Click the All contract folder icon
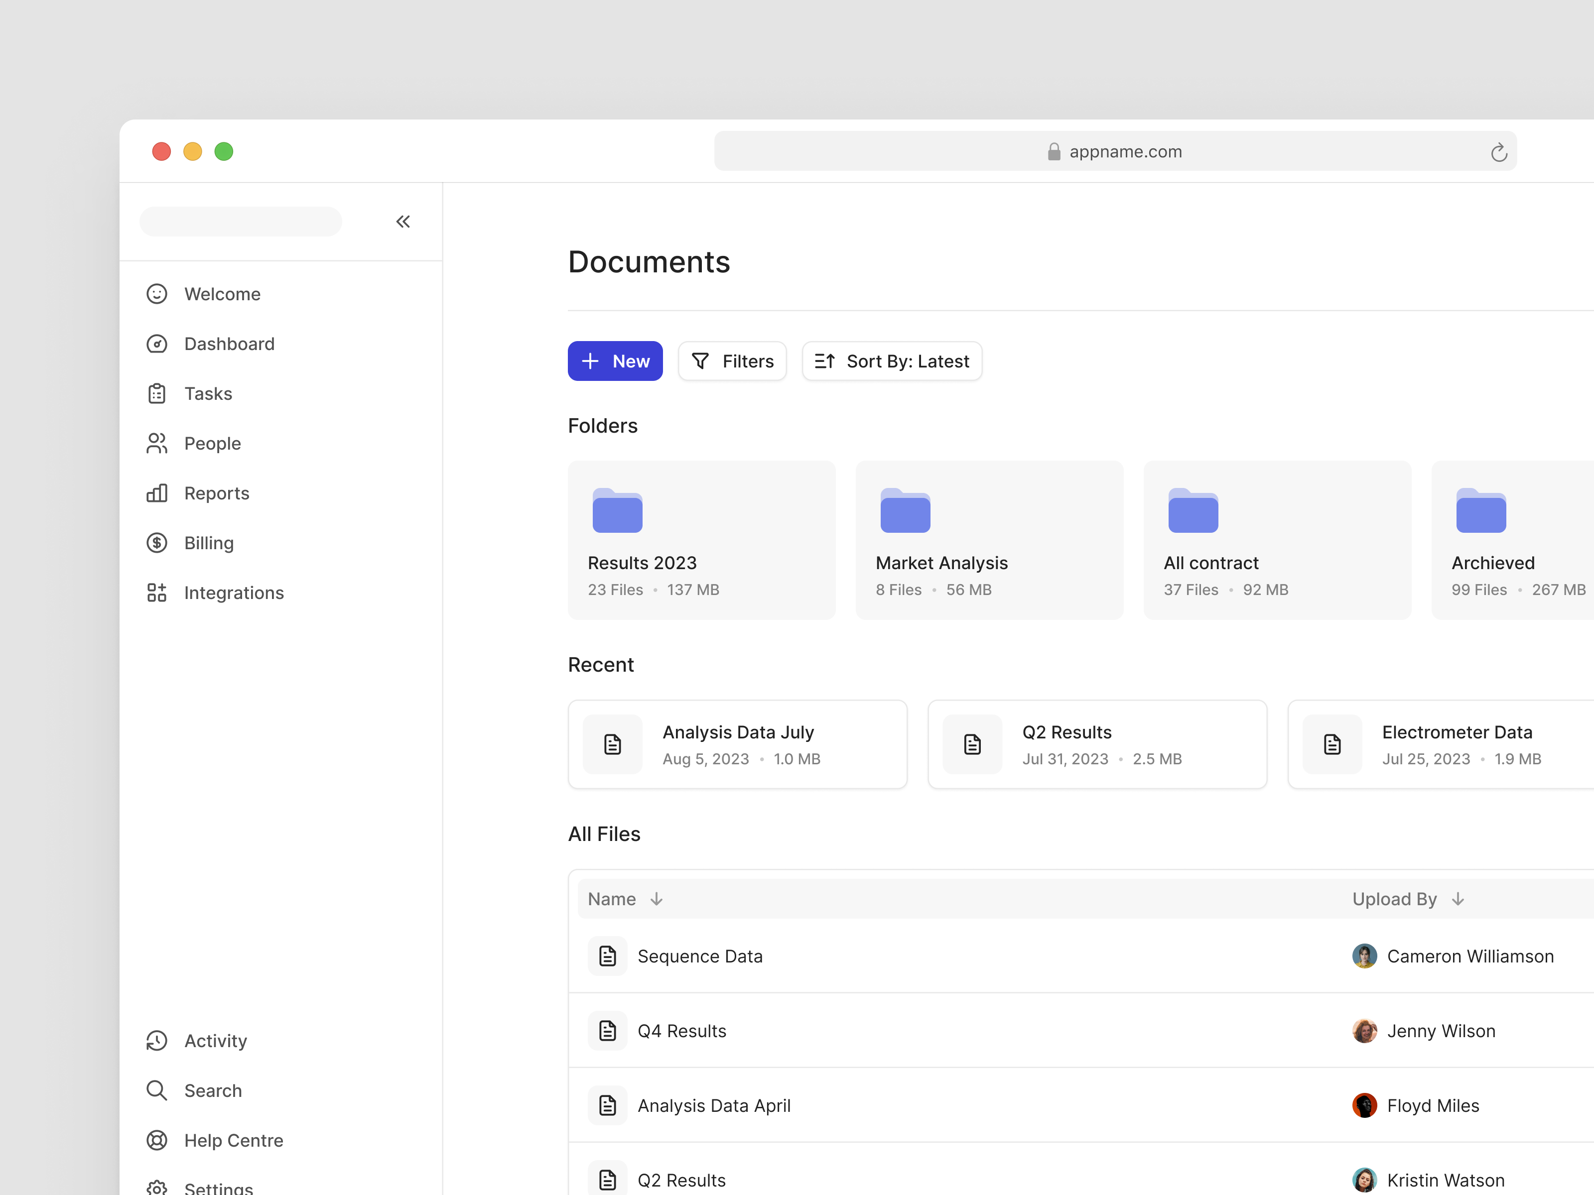The image size is (1594, 1195). (x=1193, y=510)
